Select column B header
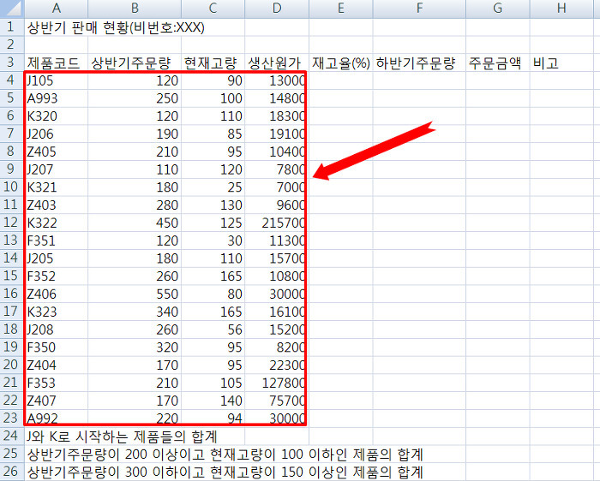 tap(135, 9)
